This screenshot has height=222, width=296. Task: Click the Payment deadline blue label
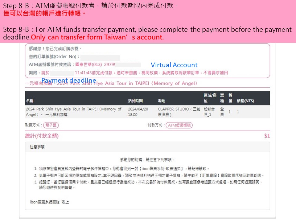[69, 80]
